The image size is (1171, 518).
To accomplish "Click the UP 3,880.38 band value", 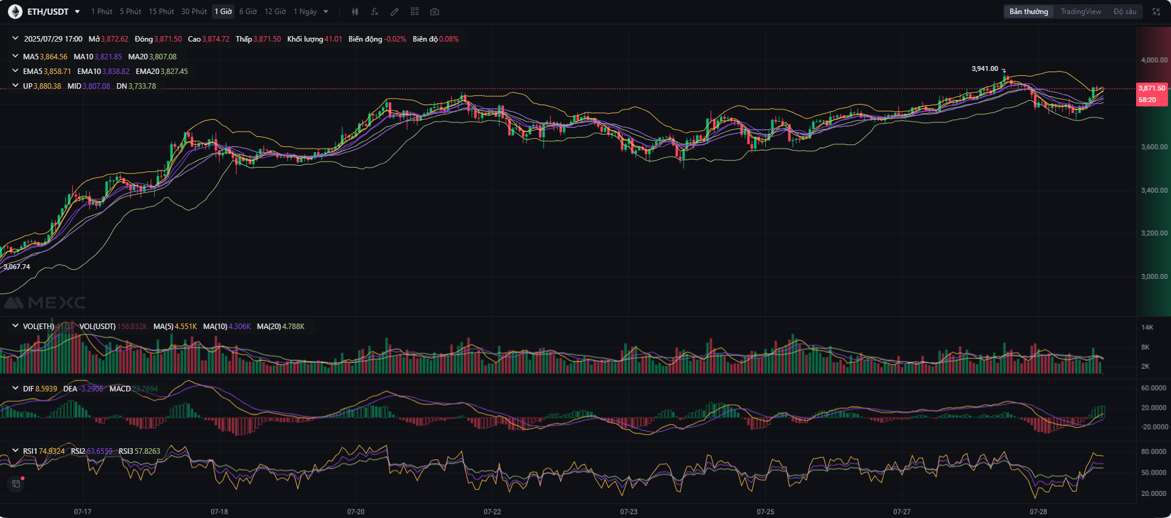I will point(42,86).
